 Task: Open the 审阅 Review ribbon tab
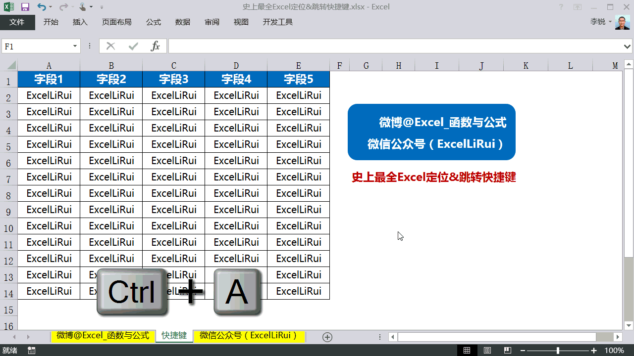212,22
